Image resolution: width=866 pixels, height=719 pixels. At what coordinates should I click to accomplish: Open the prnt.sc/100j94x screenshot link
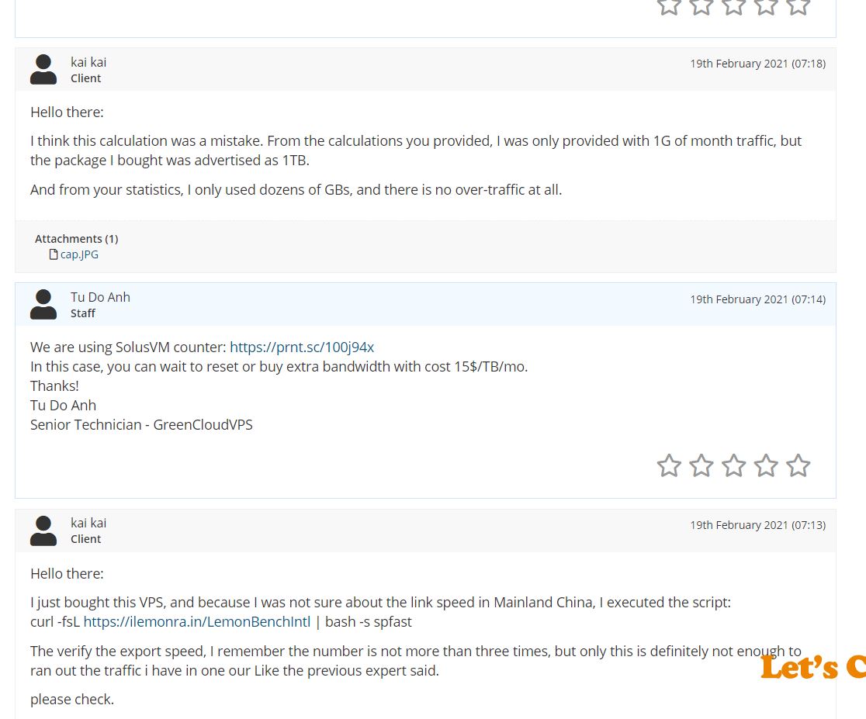pyautogui.click(x=302, y=347)
